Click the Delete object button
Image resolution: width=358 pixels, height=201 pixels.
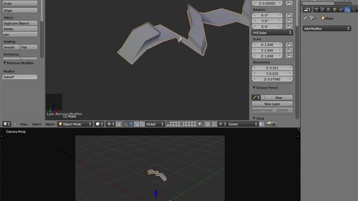[x=20, y=29]
